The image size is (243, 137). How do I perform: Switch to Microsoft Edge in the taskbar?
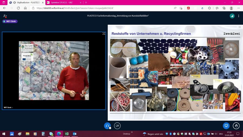pos(59,134)
